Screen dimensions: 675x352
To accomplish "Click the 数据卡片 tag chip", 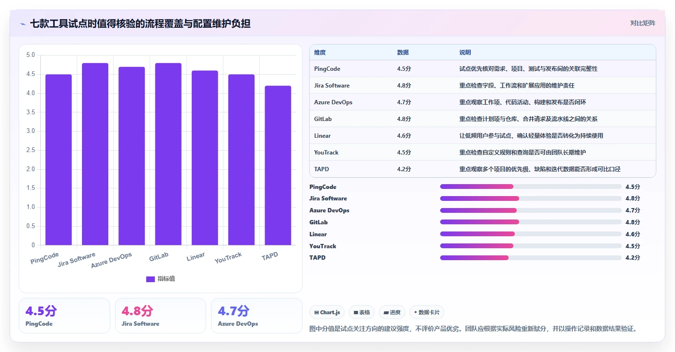I will coord(427,312).
